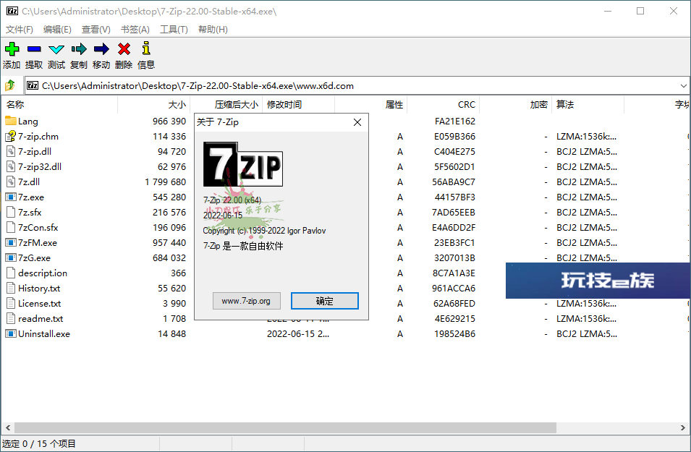Image resolution: width=691 pixels, height=452 pixels.
Task: Go up one folder level icon
Action: 10,85
